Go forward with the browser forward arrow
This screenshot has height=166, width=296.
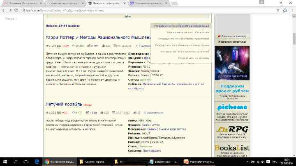pos(10,10)
